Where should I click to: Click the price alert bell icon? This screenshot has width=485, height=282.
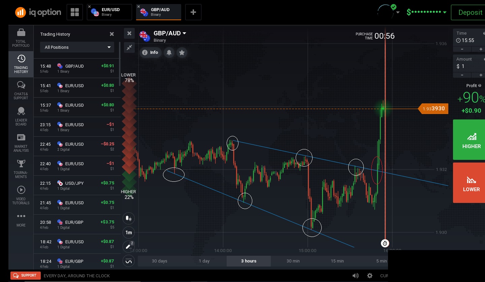point(169,52)
